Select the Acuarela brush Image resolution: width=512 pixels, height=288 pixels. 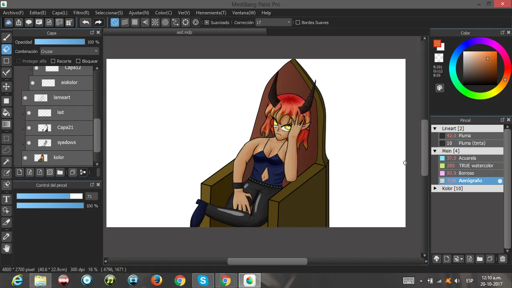467,158
